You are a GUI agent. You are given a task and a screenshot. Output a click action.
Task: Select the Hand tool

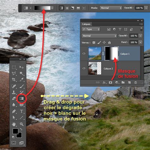point(14,124)
